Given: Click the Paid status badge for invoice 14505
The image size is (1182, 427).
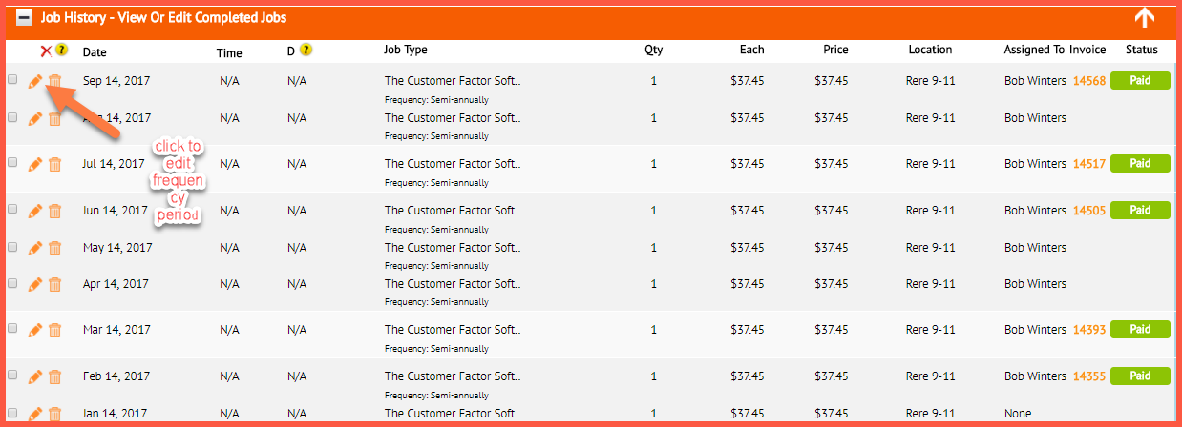Looking at the screenshot, I should tap(1140, 210).
